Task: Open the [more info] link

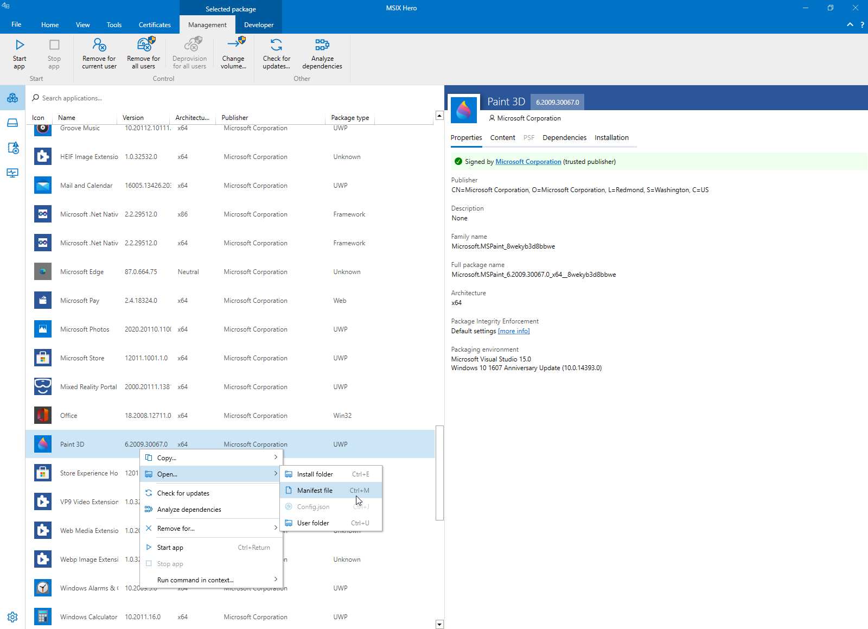Action: [x=514, y=331]
